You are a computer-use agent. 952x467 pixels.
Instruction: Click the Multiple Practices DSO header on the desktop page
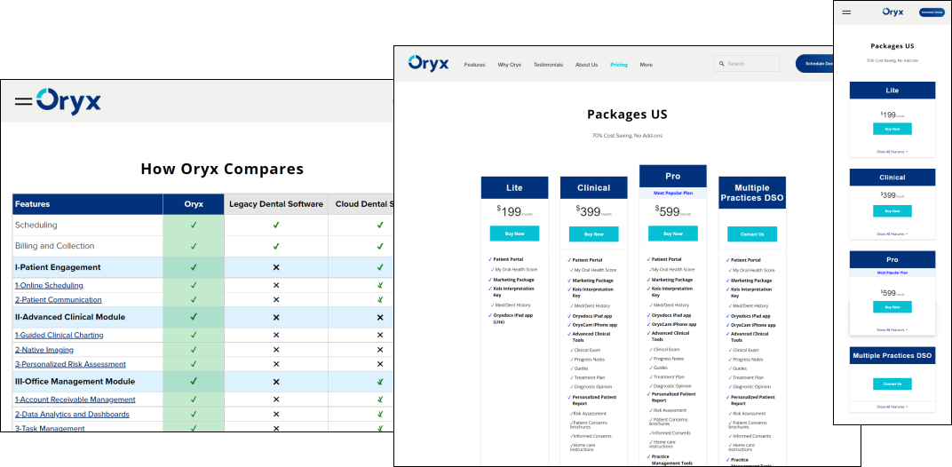[752, 194]
